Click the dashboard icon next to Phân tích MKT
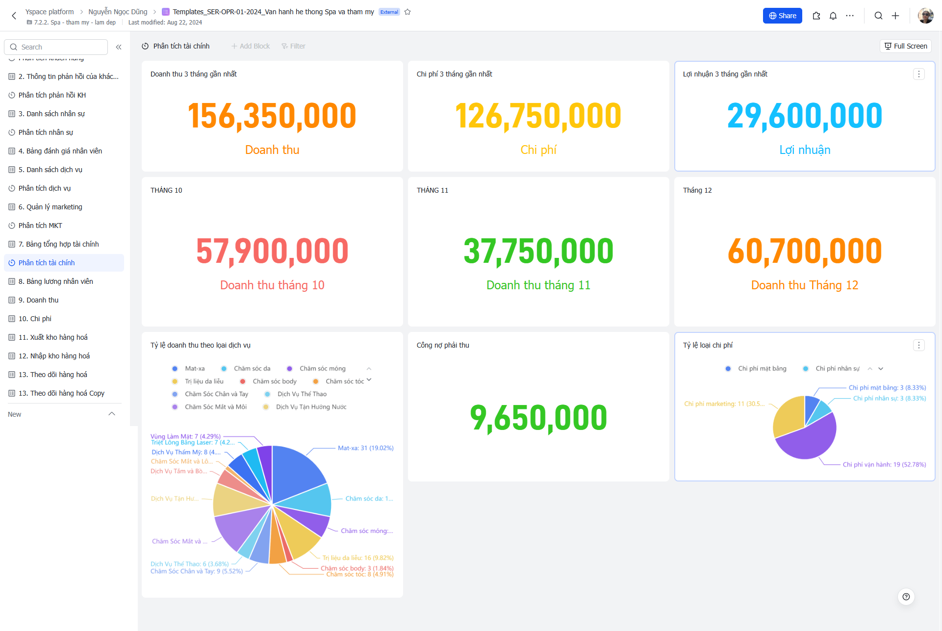Image resolution: width=942 pixels, height=631 pixels. (x=12, y=226)
